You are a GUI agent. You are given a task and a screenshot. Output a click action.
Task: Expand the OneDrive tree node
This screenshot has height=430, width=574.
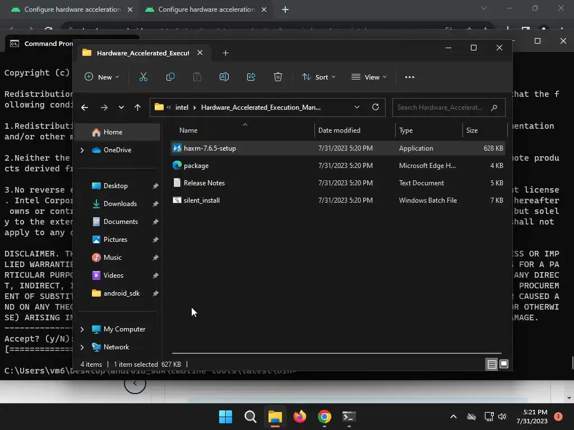[82, 150]
